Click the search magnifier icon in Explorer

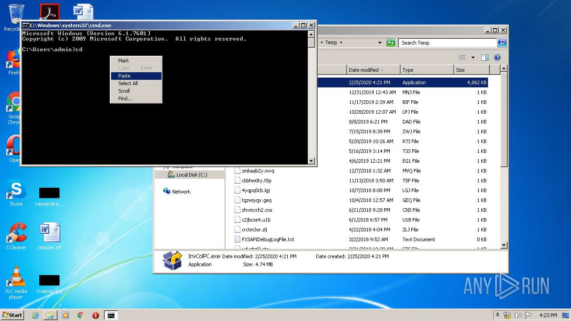tap(502, 43)
